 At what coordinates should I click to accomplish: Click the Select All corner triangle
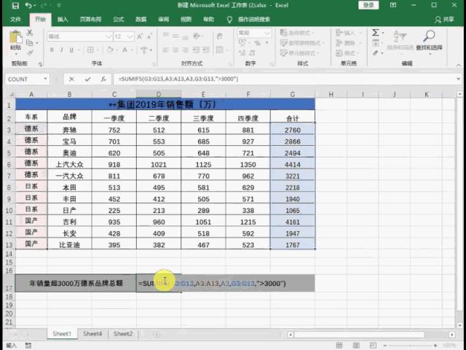coord(12,95)
